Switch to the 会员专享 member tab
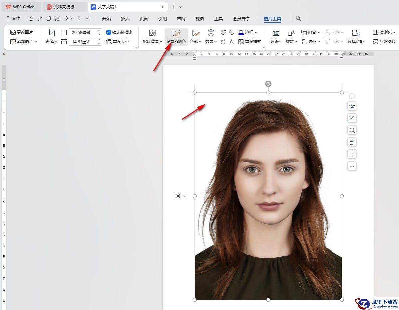 click(241, 19)
